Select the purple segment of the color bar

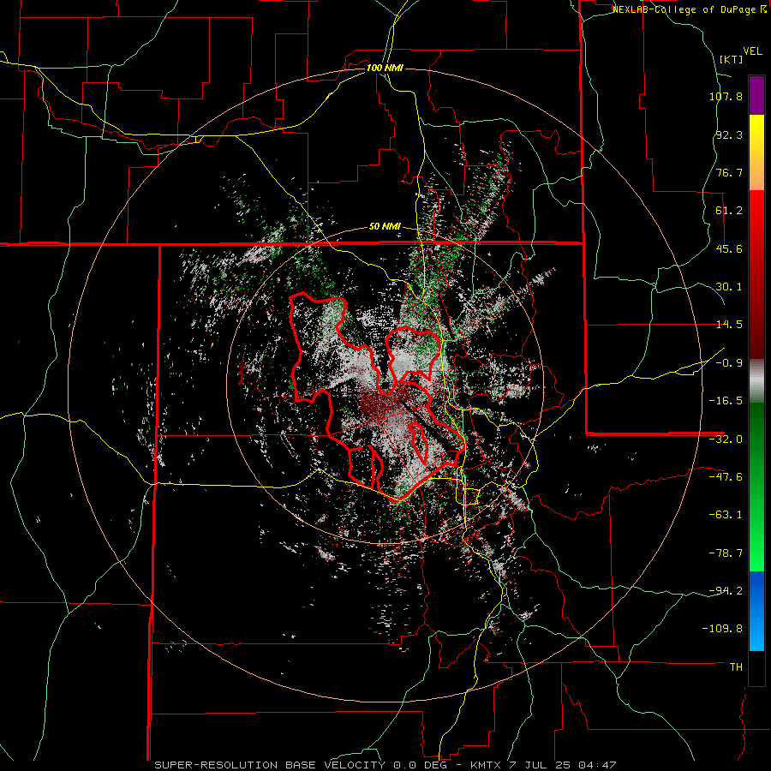[756, 95]
